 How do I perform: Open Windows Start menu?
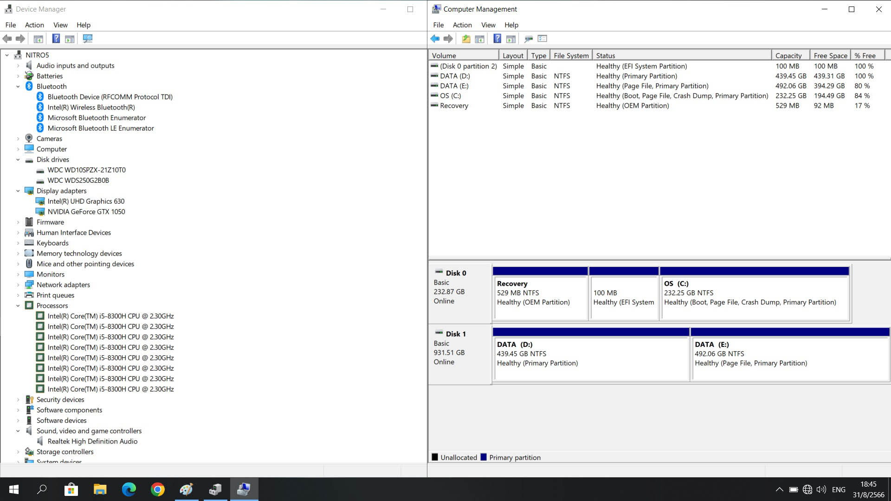(x=14, y=489)
